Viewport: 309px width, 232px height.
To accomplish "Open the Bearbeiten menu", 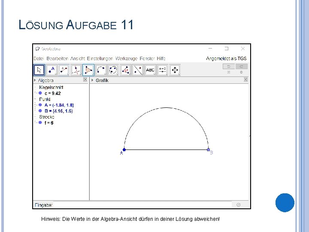I will coord(58,58).
